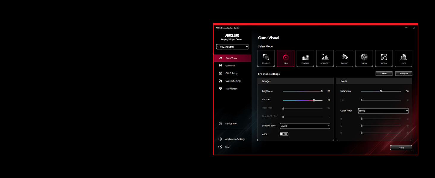Choose the USER mode icon
This screenshot has height=178, width=435.
tap(403, 58)
